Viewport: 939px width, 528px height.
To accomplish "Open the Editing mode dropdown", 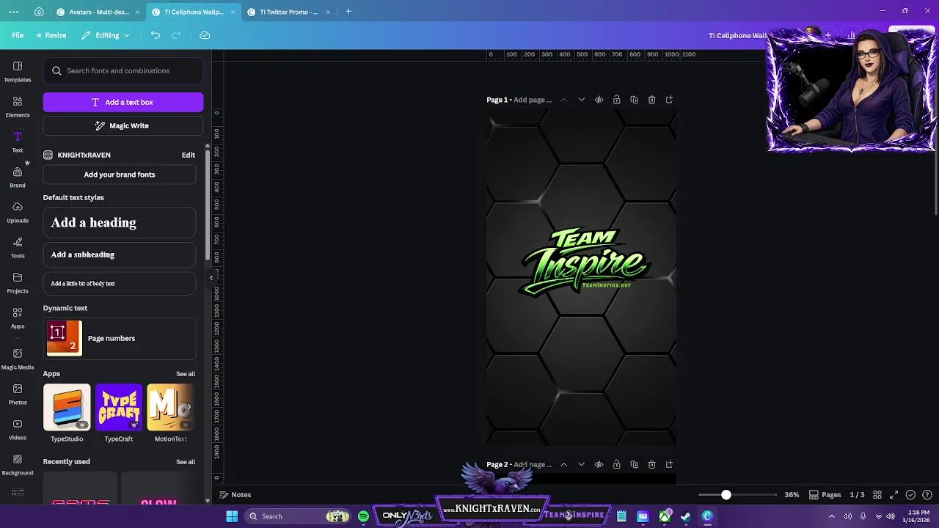I will coord(106,35).
